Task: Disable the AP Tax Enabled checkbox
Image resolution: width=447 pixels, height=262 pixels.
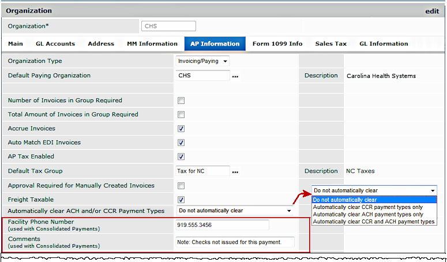Action: pos(181,156)
